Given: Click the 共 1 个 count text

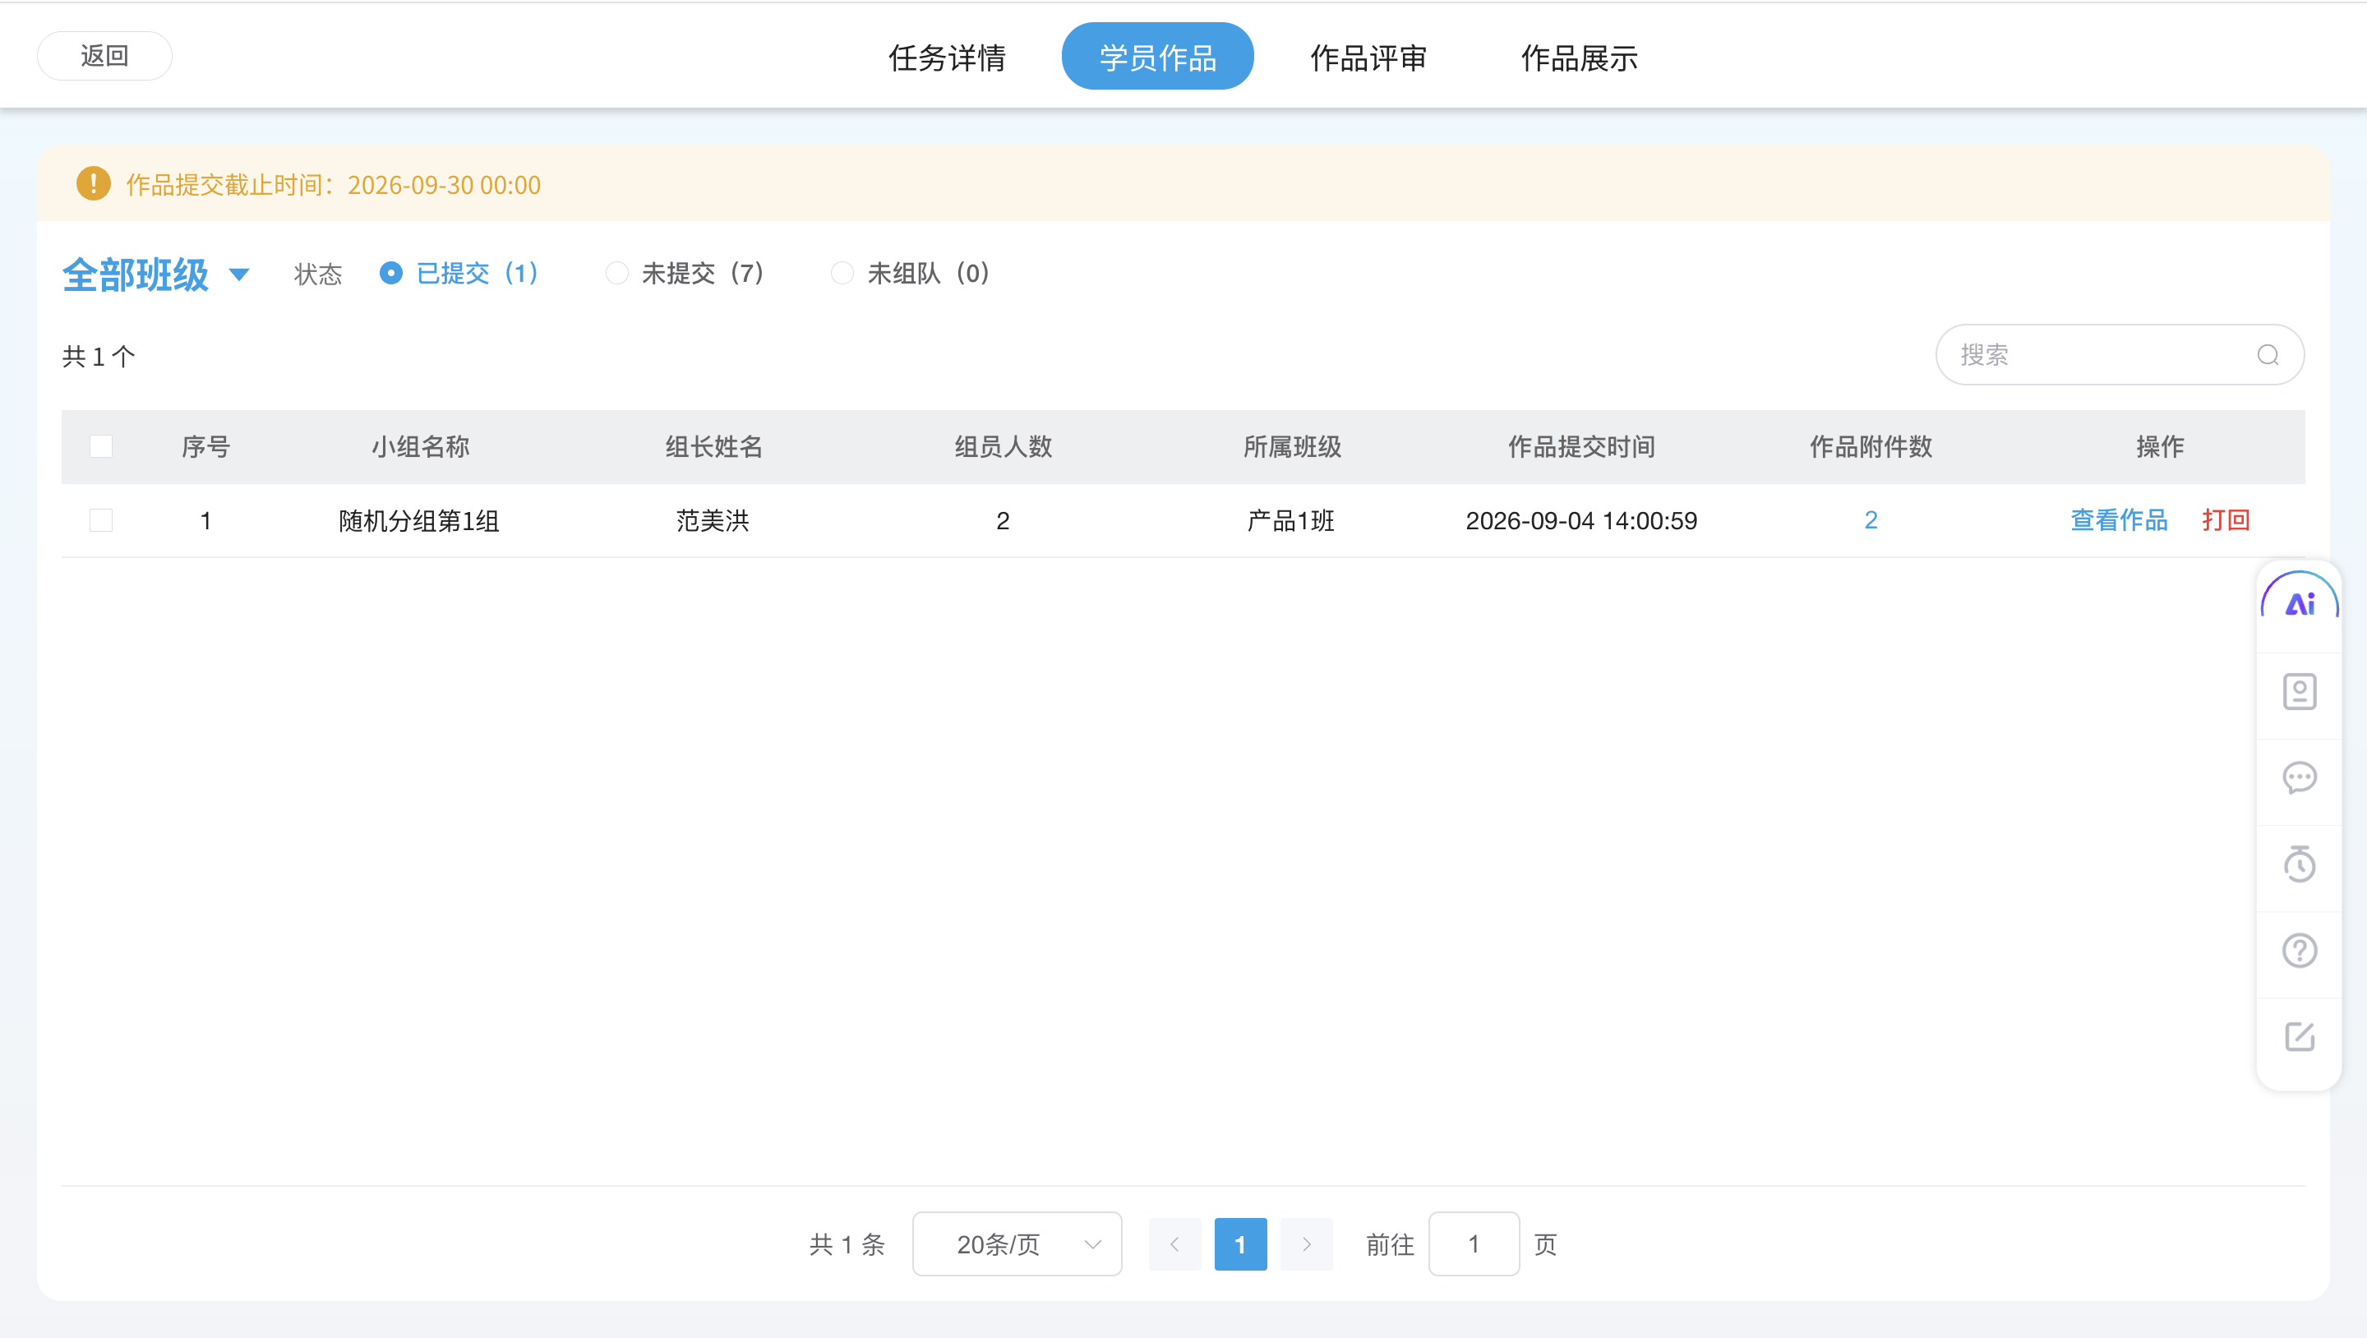Looking at the screenshot, I should tap(99, 357).
